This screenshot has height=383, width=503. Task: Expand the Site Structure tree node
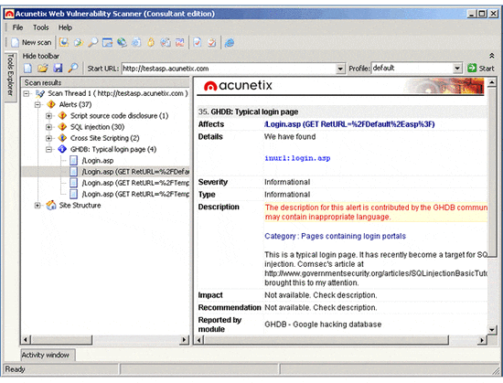tap(37, 206)
